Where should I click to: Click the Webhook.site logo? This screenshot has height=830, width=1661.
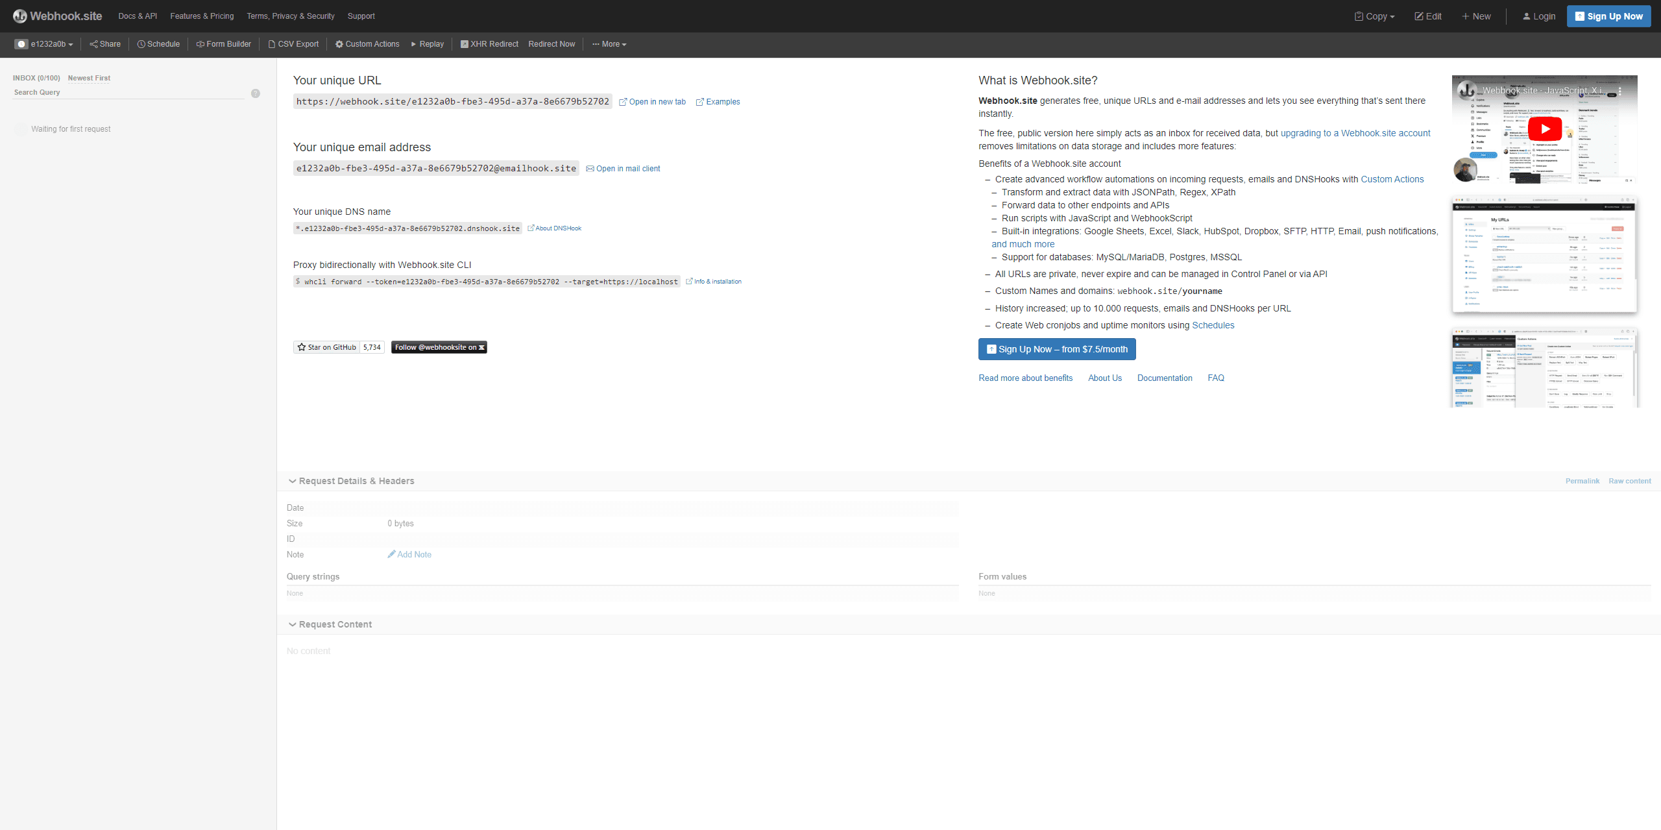57,16
